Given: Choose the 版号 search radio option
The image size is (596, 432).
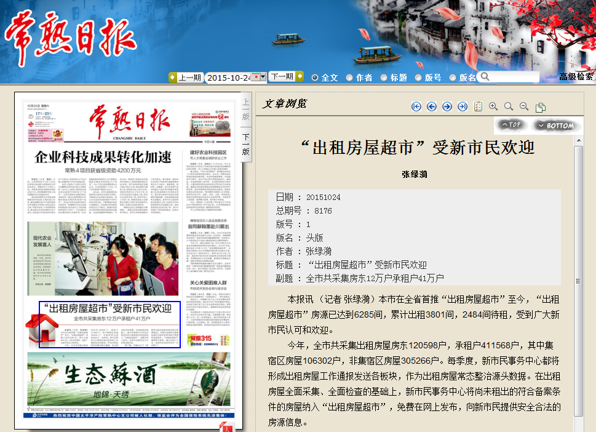Looking at the screenshot, I should [418, 78].
